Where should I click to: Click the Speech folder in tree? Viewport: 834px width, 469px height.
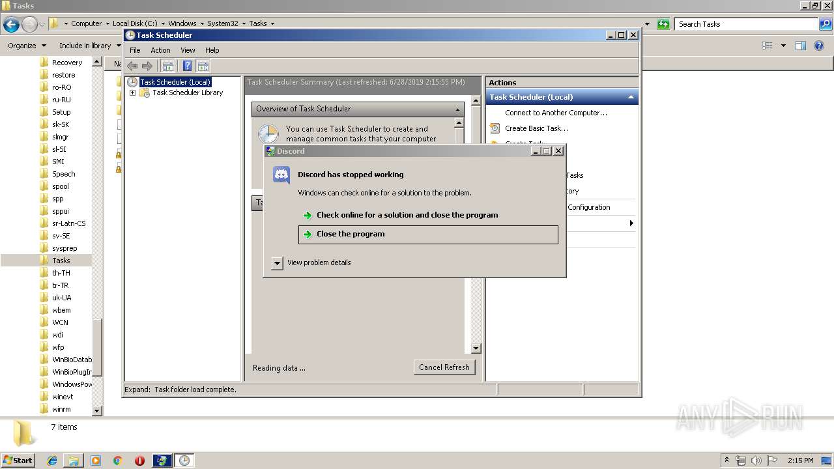click(x=64, y=174)
